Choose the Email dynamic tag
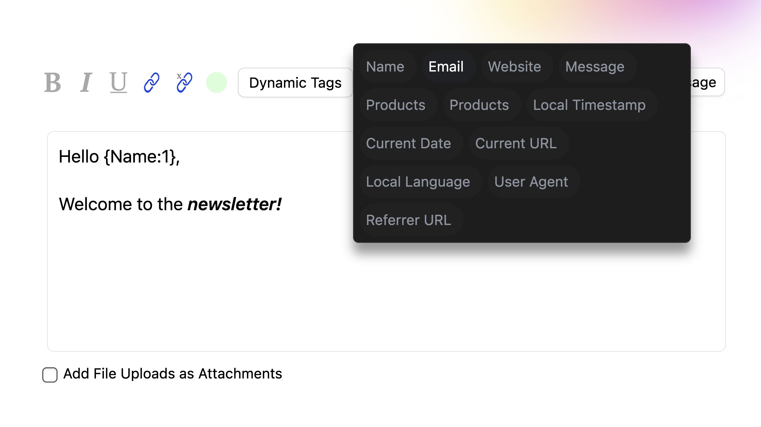This screenshot has height=427, width=761. 446,67
